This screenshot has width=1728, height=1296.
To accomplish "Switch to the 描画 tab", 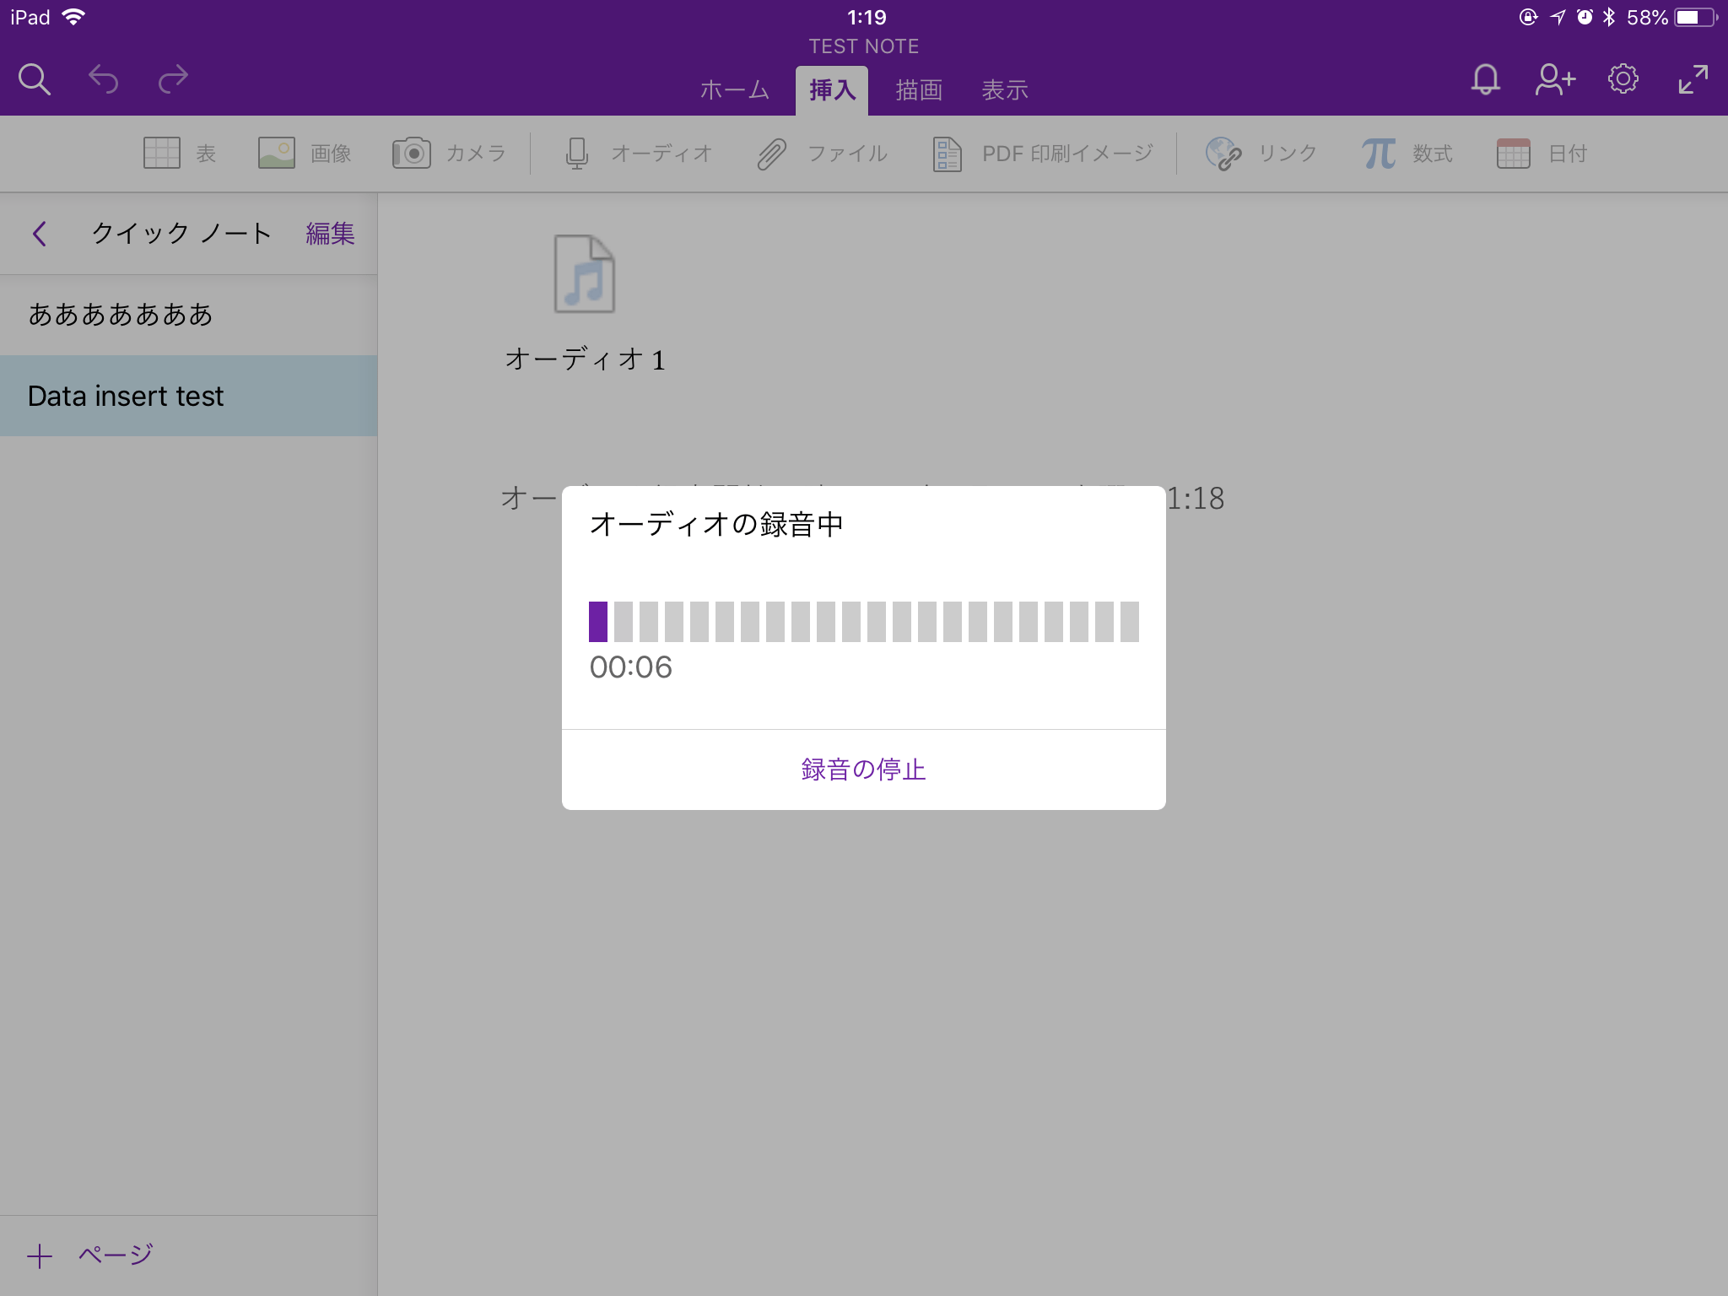I will [x=919, y=89].
